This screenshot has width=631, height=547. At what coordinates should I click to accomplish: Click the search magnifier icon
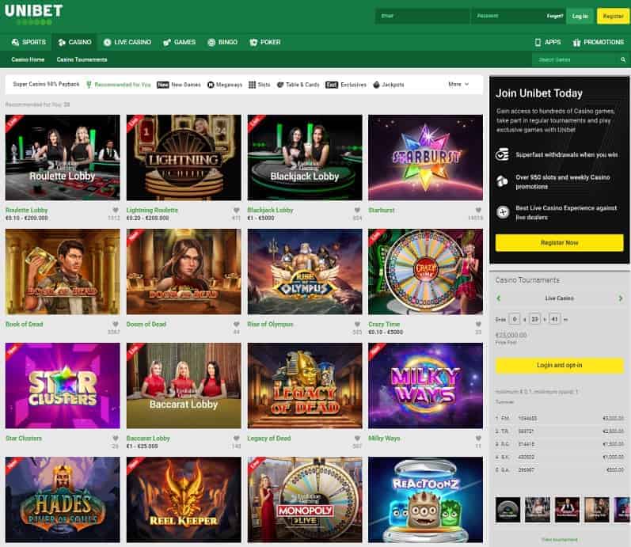point(623,59)
